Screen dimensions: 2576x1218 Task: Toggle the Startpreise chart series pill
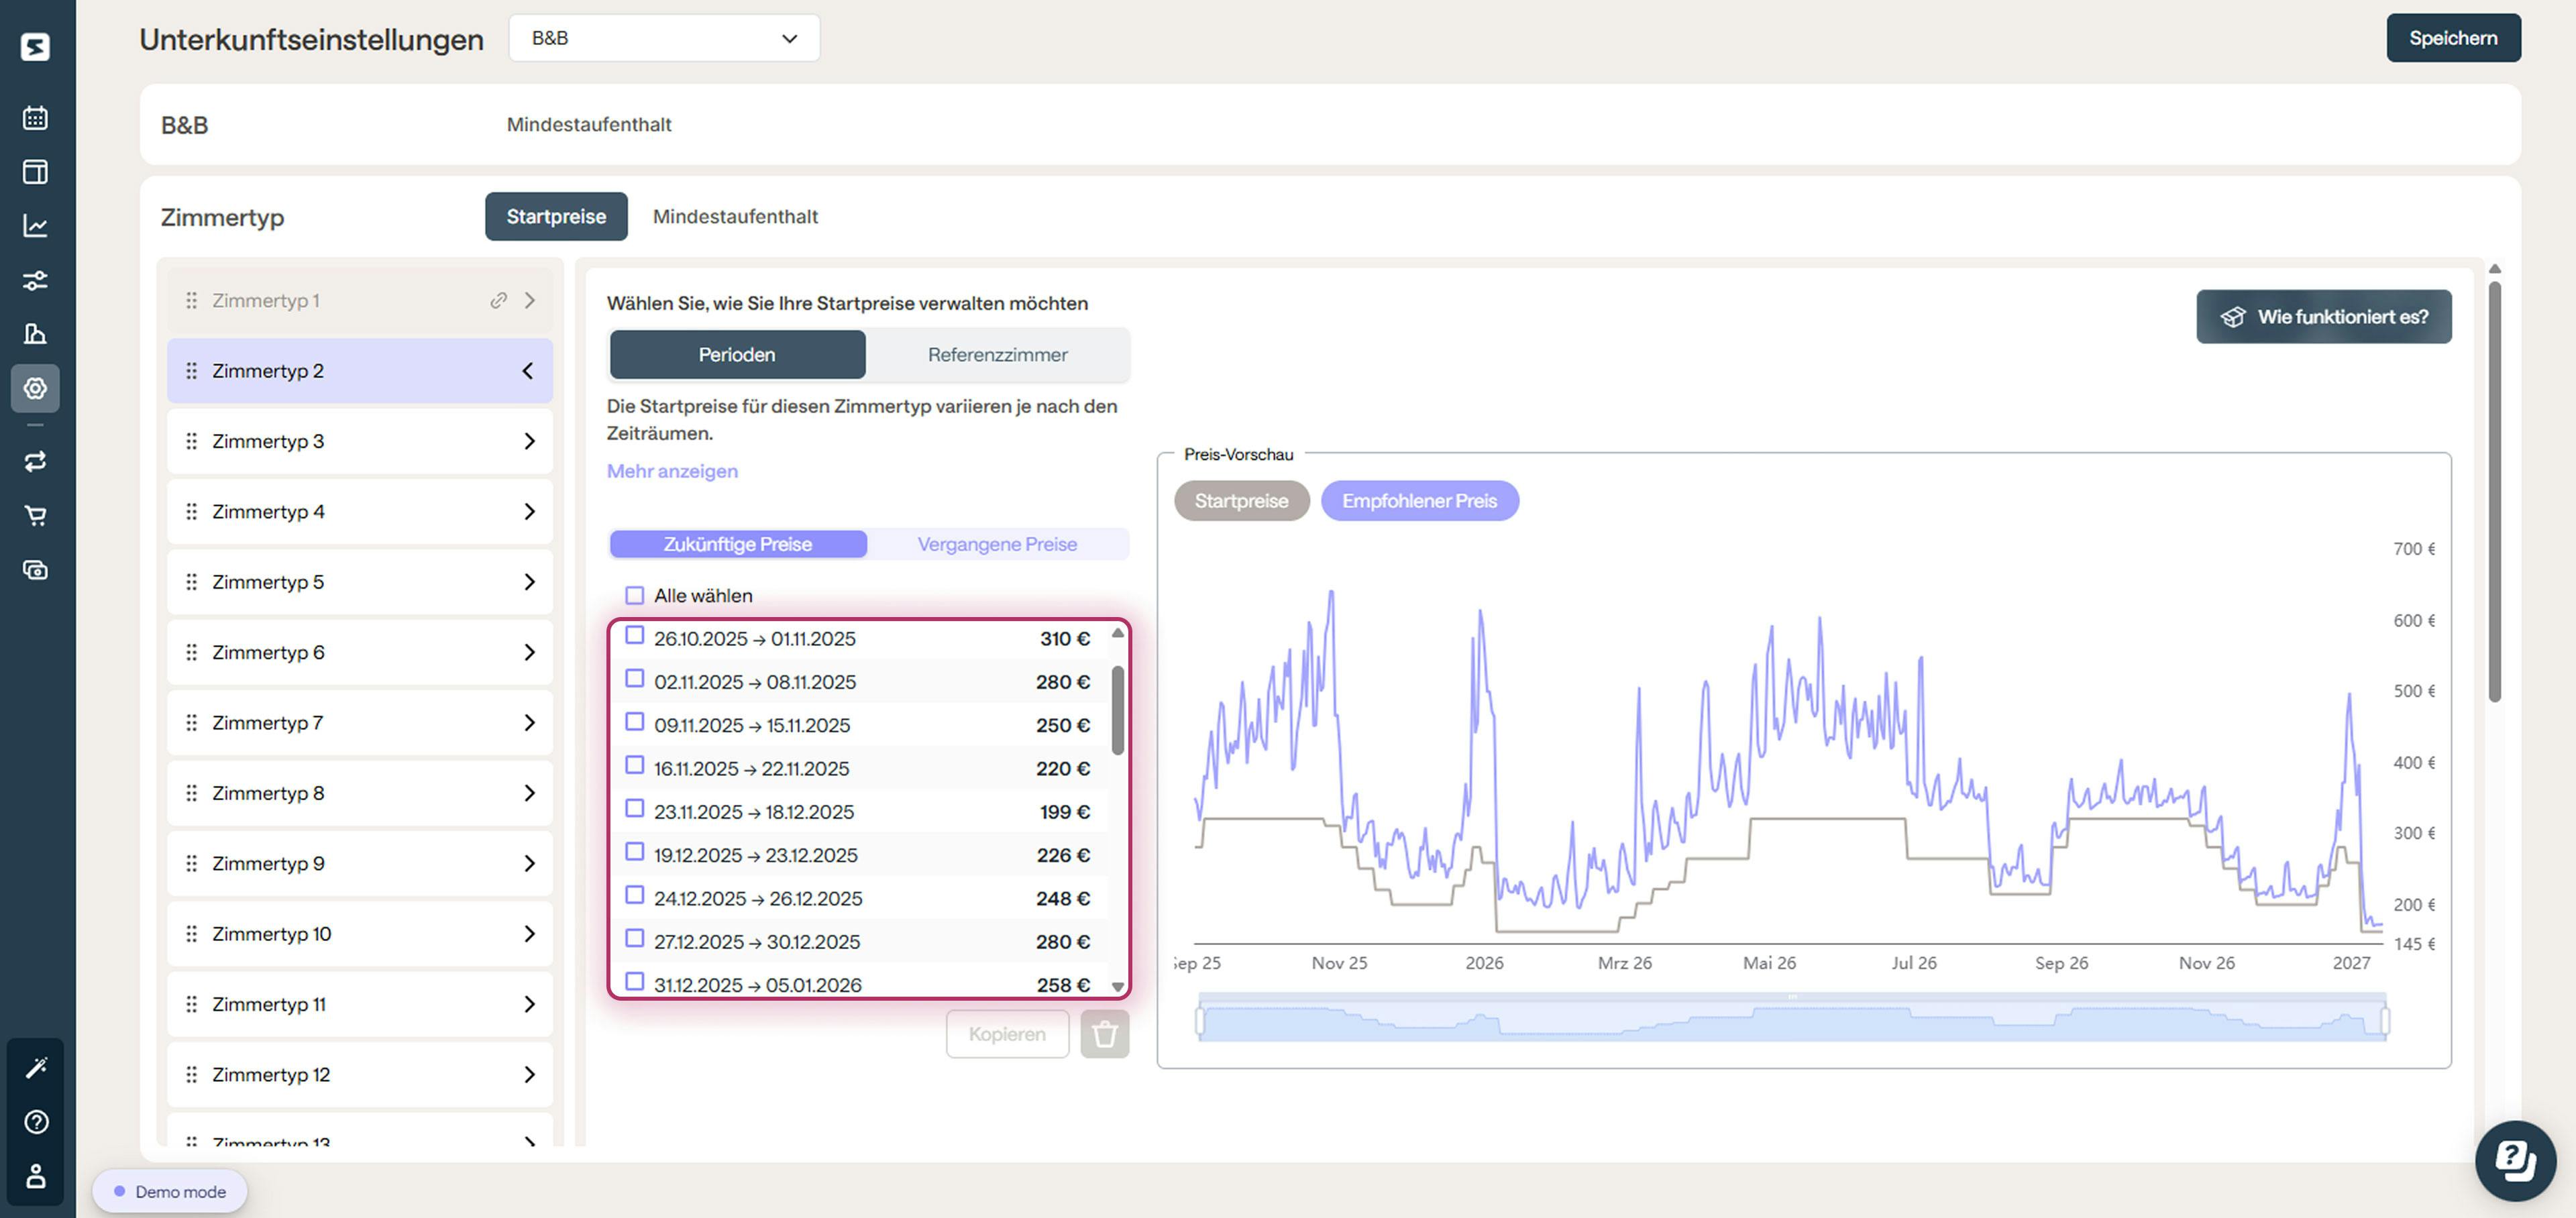(1241, 500)
